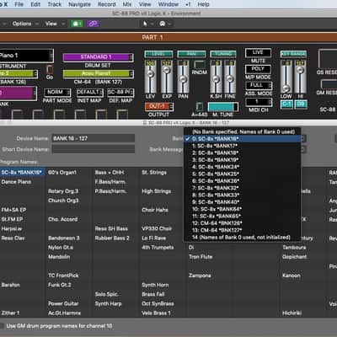Click the M. TUNE master tune bar

pos(223,107)
